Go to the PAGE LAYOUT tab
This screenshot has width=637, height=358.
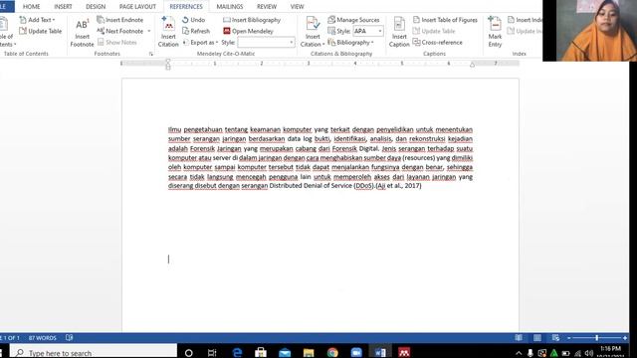(137, 7)
